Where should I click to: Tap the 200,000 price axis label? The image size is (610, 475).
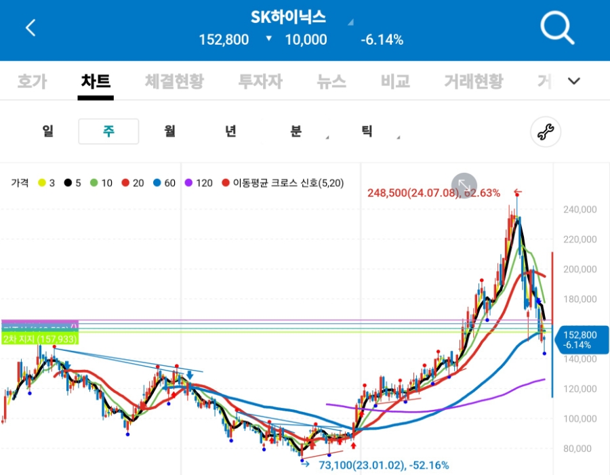(x=579, y=269)
